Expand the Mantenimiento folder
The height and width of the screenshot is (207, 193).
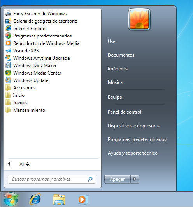click(x=25, y=110)
